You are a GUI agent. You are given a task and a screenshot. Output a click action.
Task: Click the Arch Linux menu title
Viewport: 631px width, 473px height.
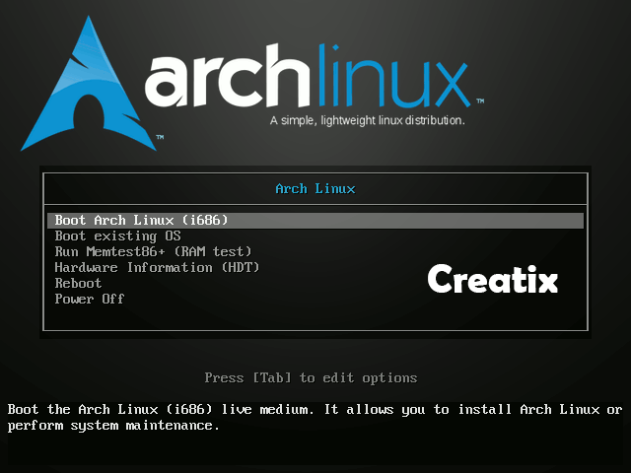pyautogui.click(x=315, y=188)
